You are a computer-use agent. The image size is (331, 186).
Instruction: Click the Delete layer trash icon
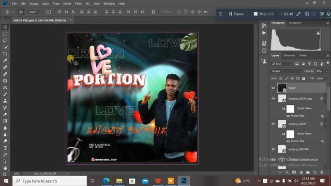point(322,172)
